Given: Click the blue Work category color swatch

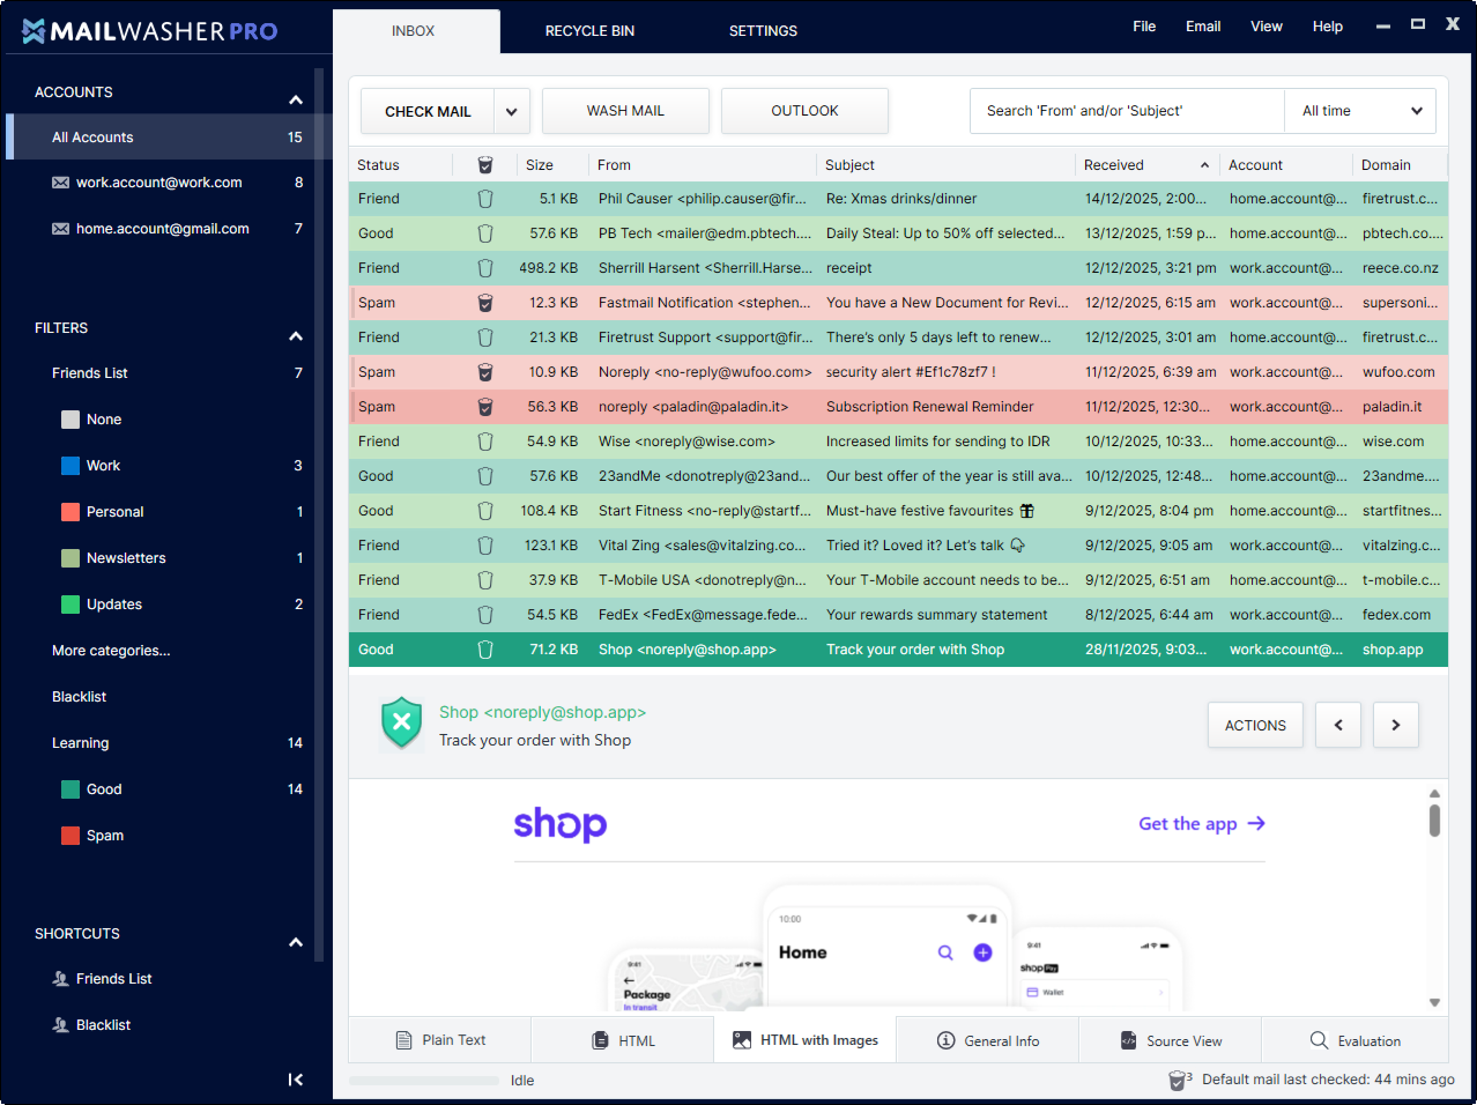Looking at the screenshot, I should [70, 465].
